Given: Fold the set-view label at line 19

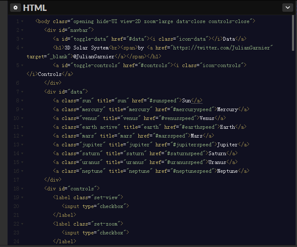Looking at the screenshot, I should 22,198.
